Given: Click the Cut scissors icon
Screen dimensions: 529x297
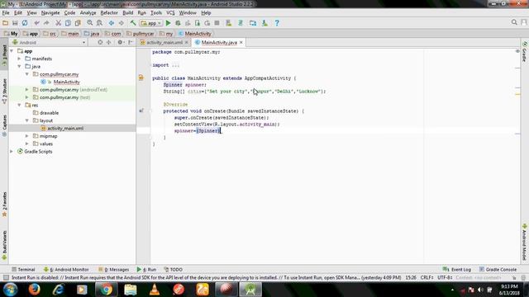Looking at the screenshot, I should click(x=59, y=23).
